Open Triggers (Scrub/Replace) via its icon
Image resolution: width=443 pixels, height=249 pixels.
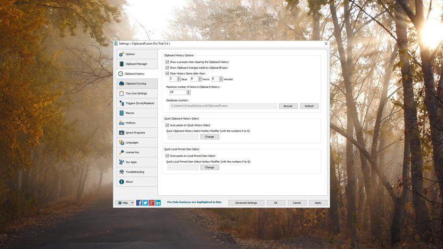(x=121, y=103)
